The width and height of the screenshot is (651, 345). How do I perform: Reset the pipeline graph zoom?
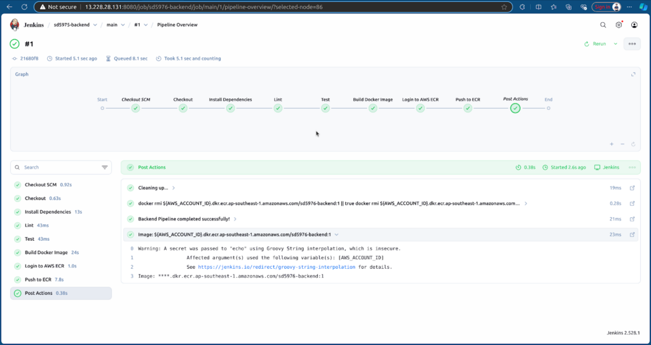(x=633, y=144)
